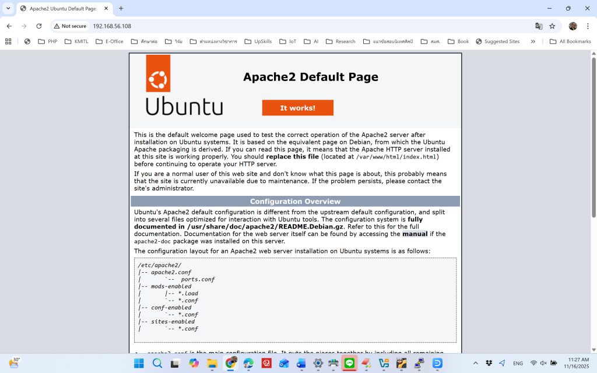Open the bookmarks bar apps grid icon
Screen dimensions: 597x373
click(x=8, y=41)
